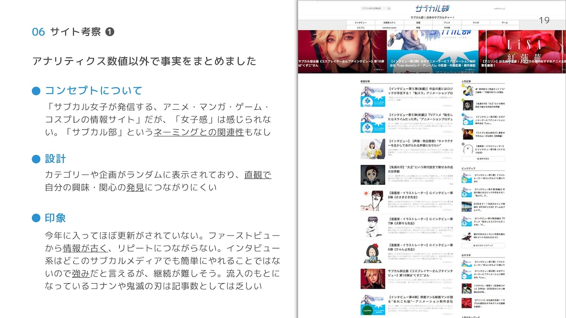Open 漫画家 interview 第6弾 りゃんよ先生
Viewport: 566px width, 318px height.
pos(421,247)
